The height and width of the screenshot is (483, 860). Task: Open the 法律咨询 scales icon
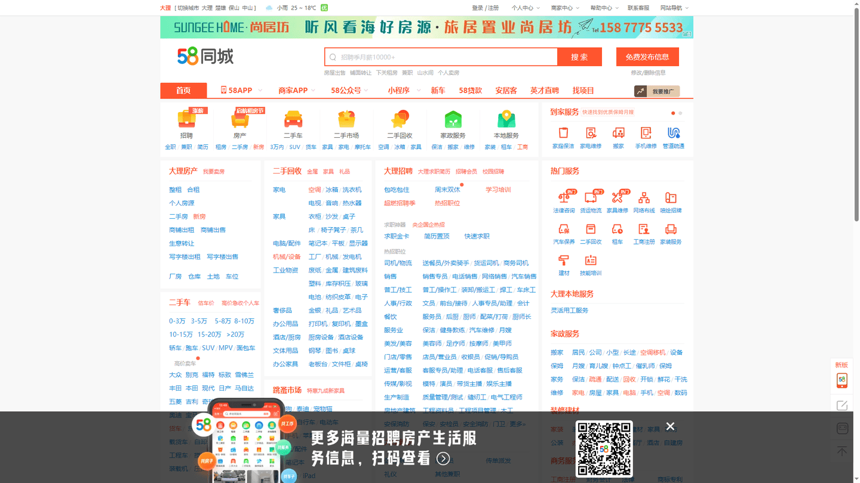click(564, 197)
